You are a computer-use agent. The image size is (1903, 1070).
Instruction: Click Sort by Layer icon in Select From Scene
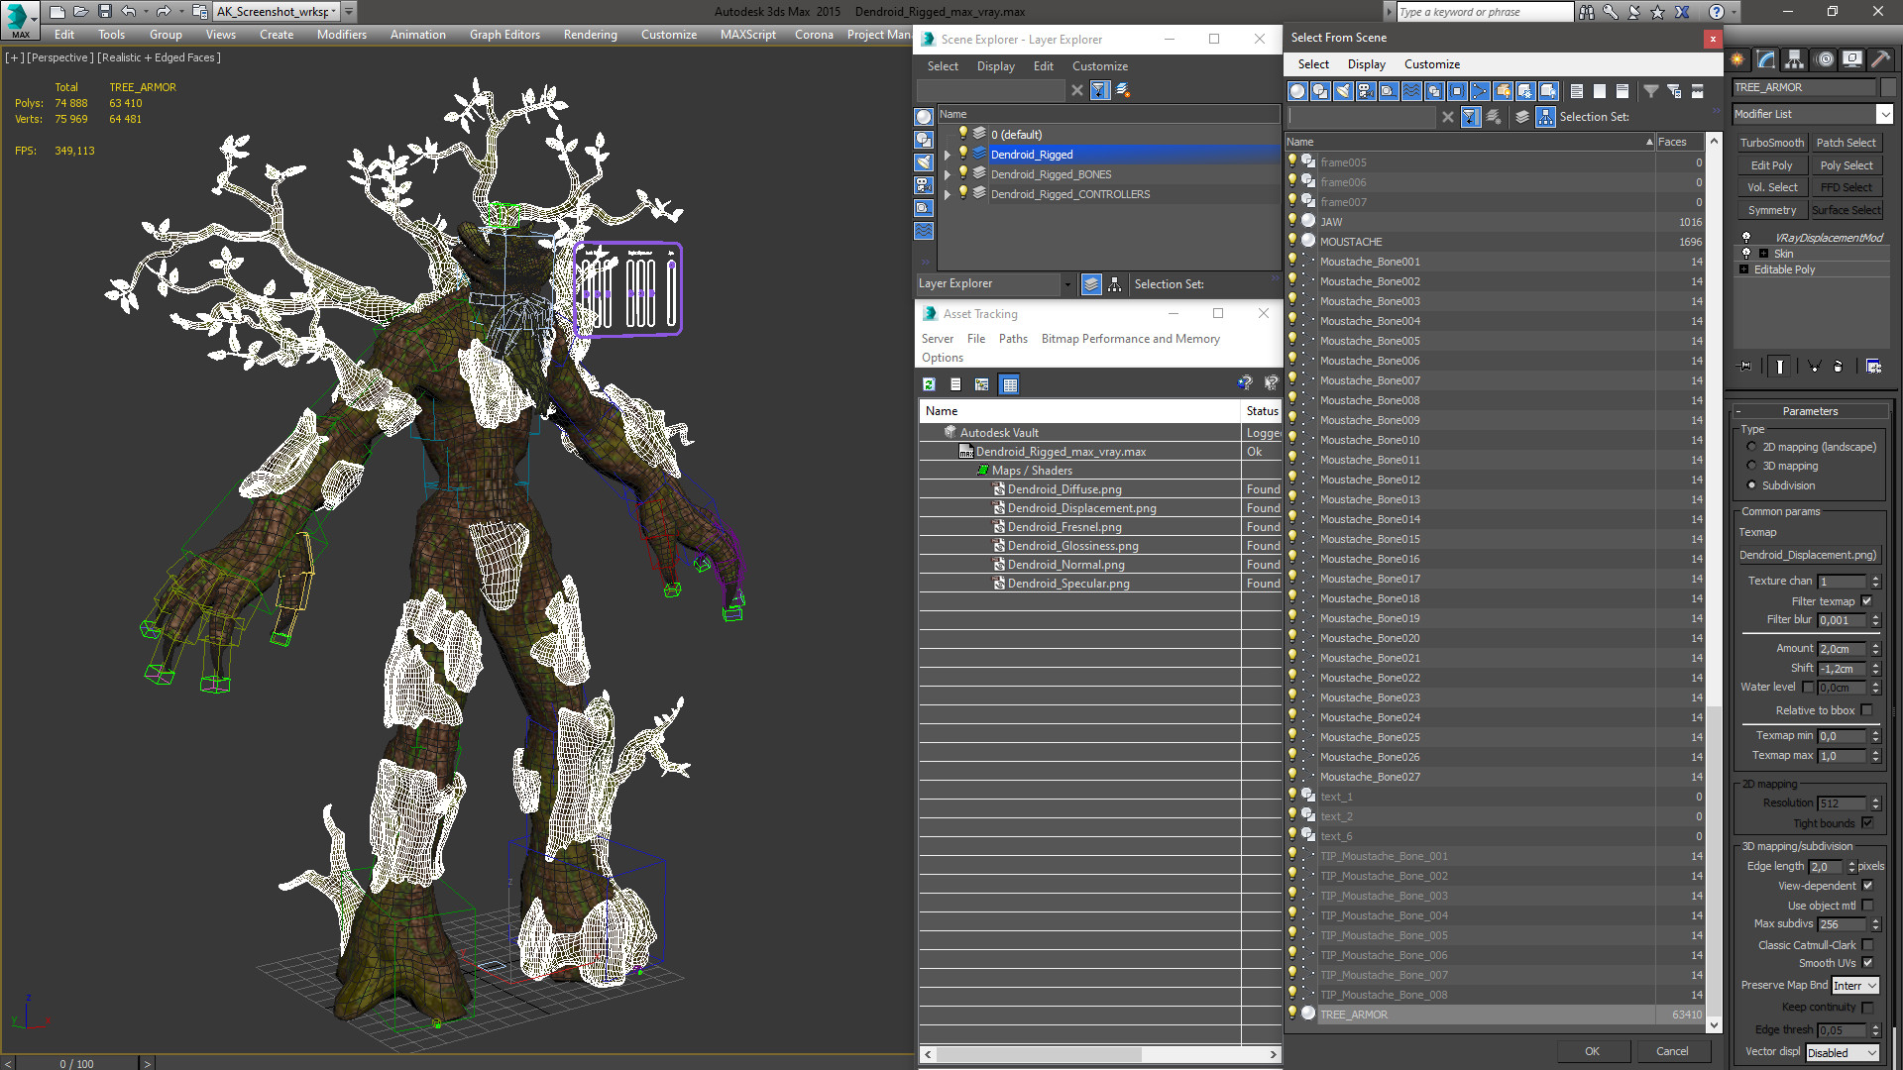pos(1522,117)
